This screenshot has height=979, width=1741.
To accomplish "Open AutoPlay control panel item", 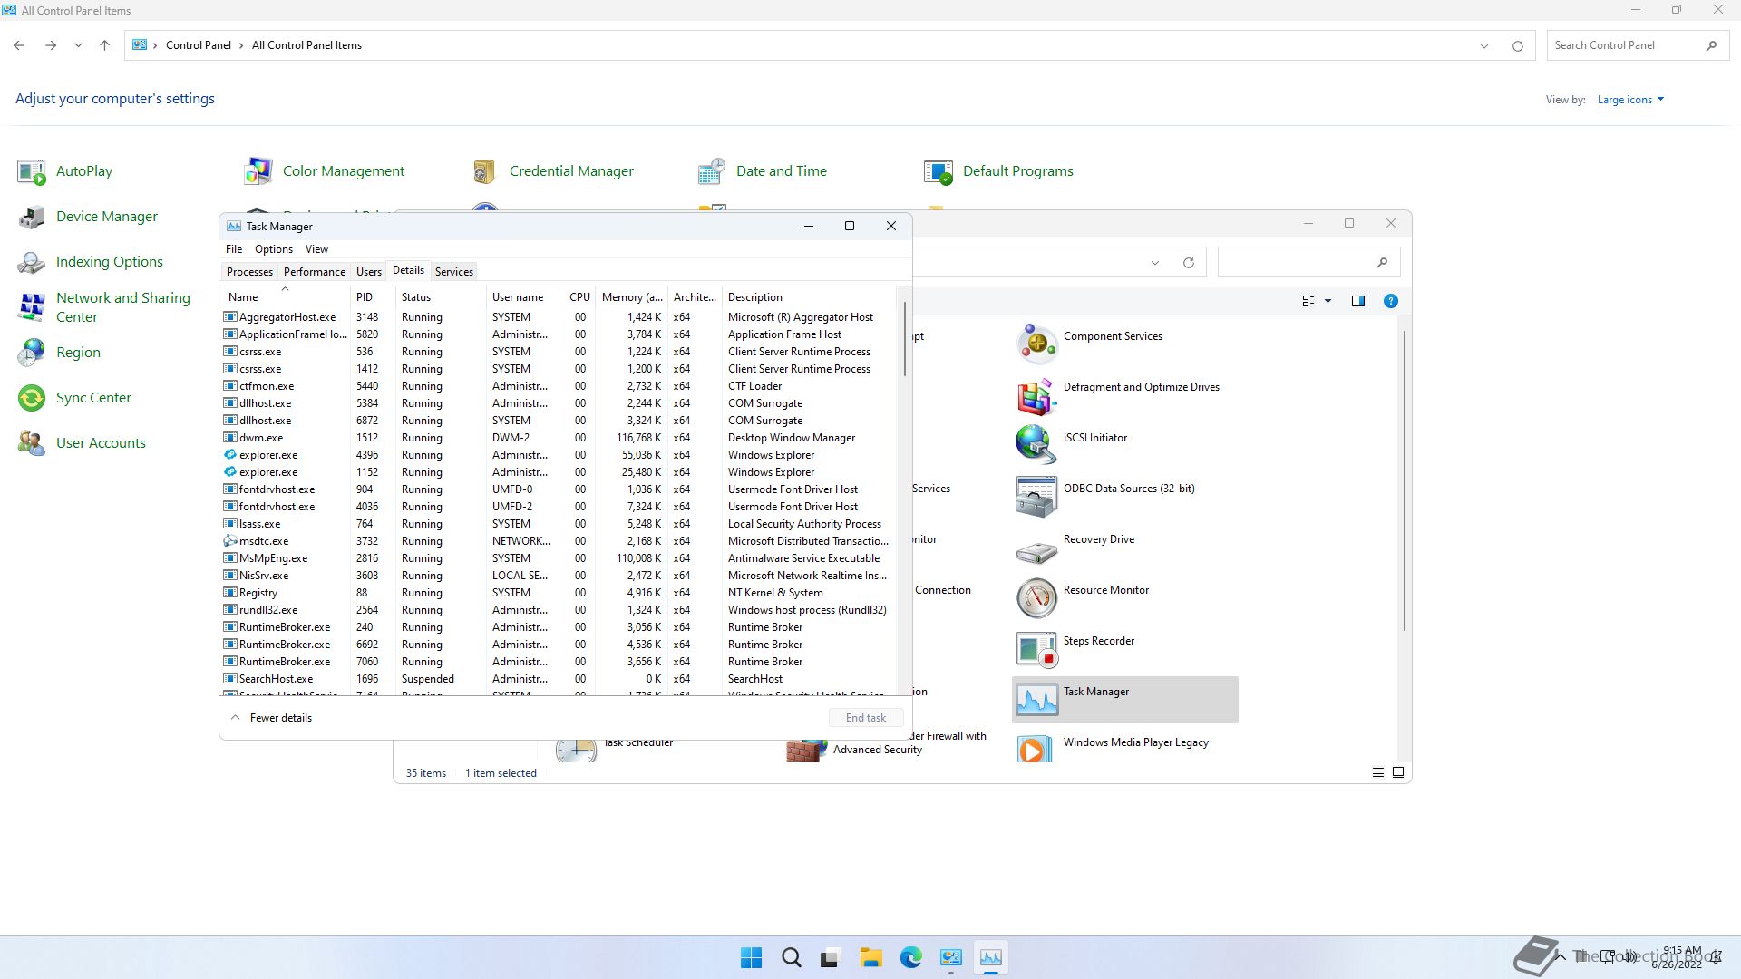I will pyautogui.click(x=65, y=171).
